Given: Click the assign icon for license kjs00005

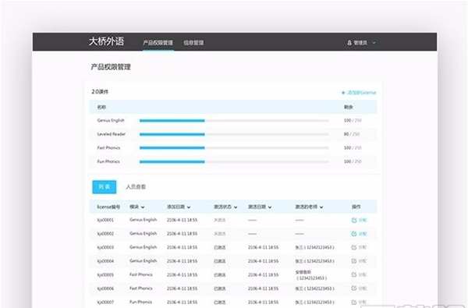Looking at the screenshot, I should pos(354,274).
